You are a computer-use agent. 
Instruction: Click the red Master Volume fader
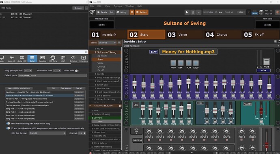261,111
